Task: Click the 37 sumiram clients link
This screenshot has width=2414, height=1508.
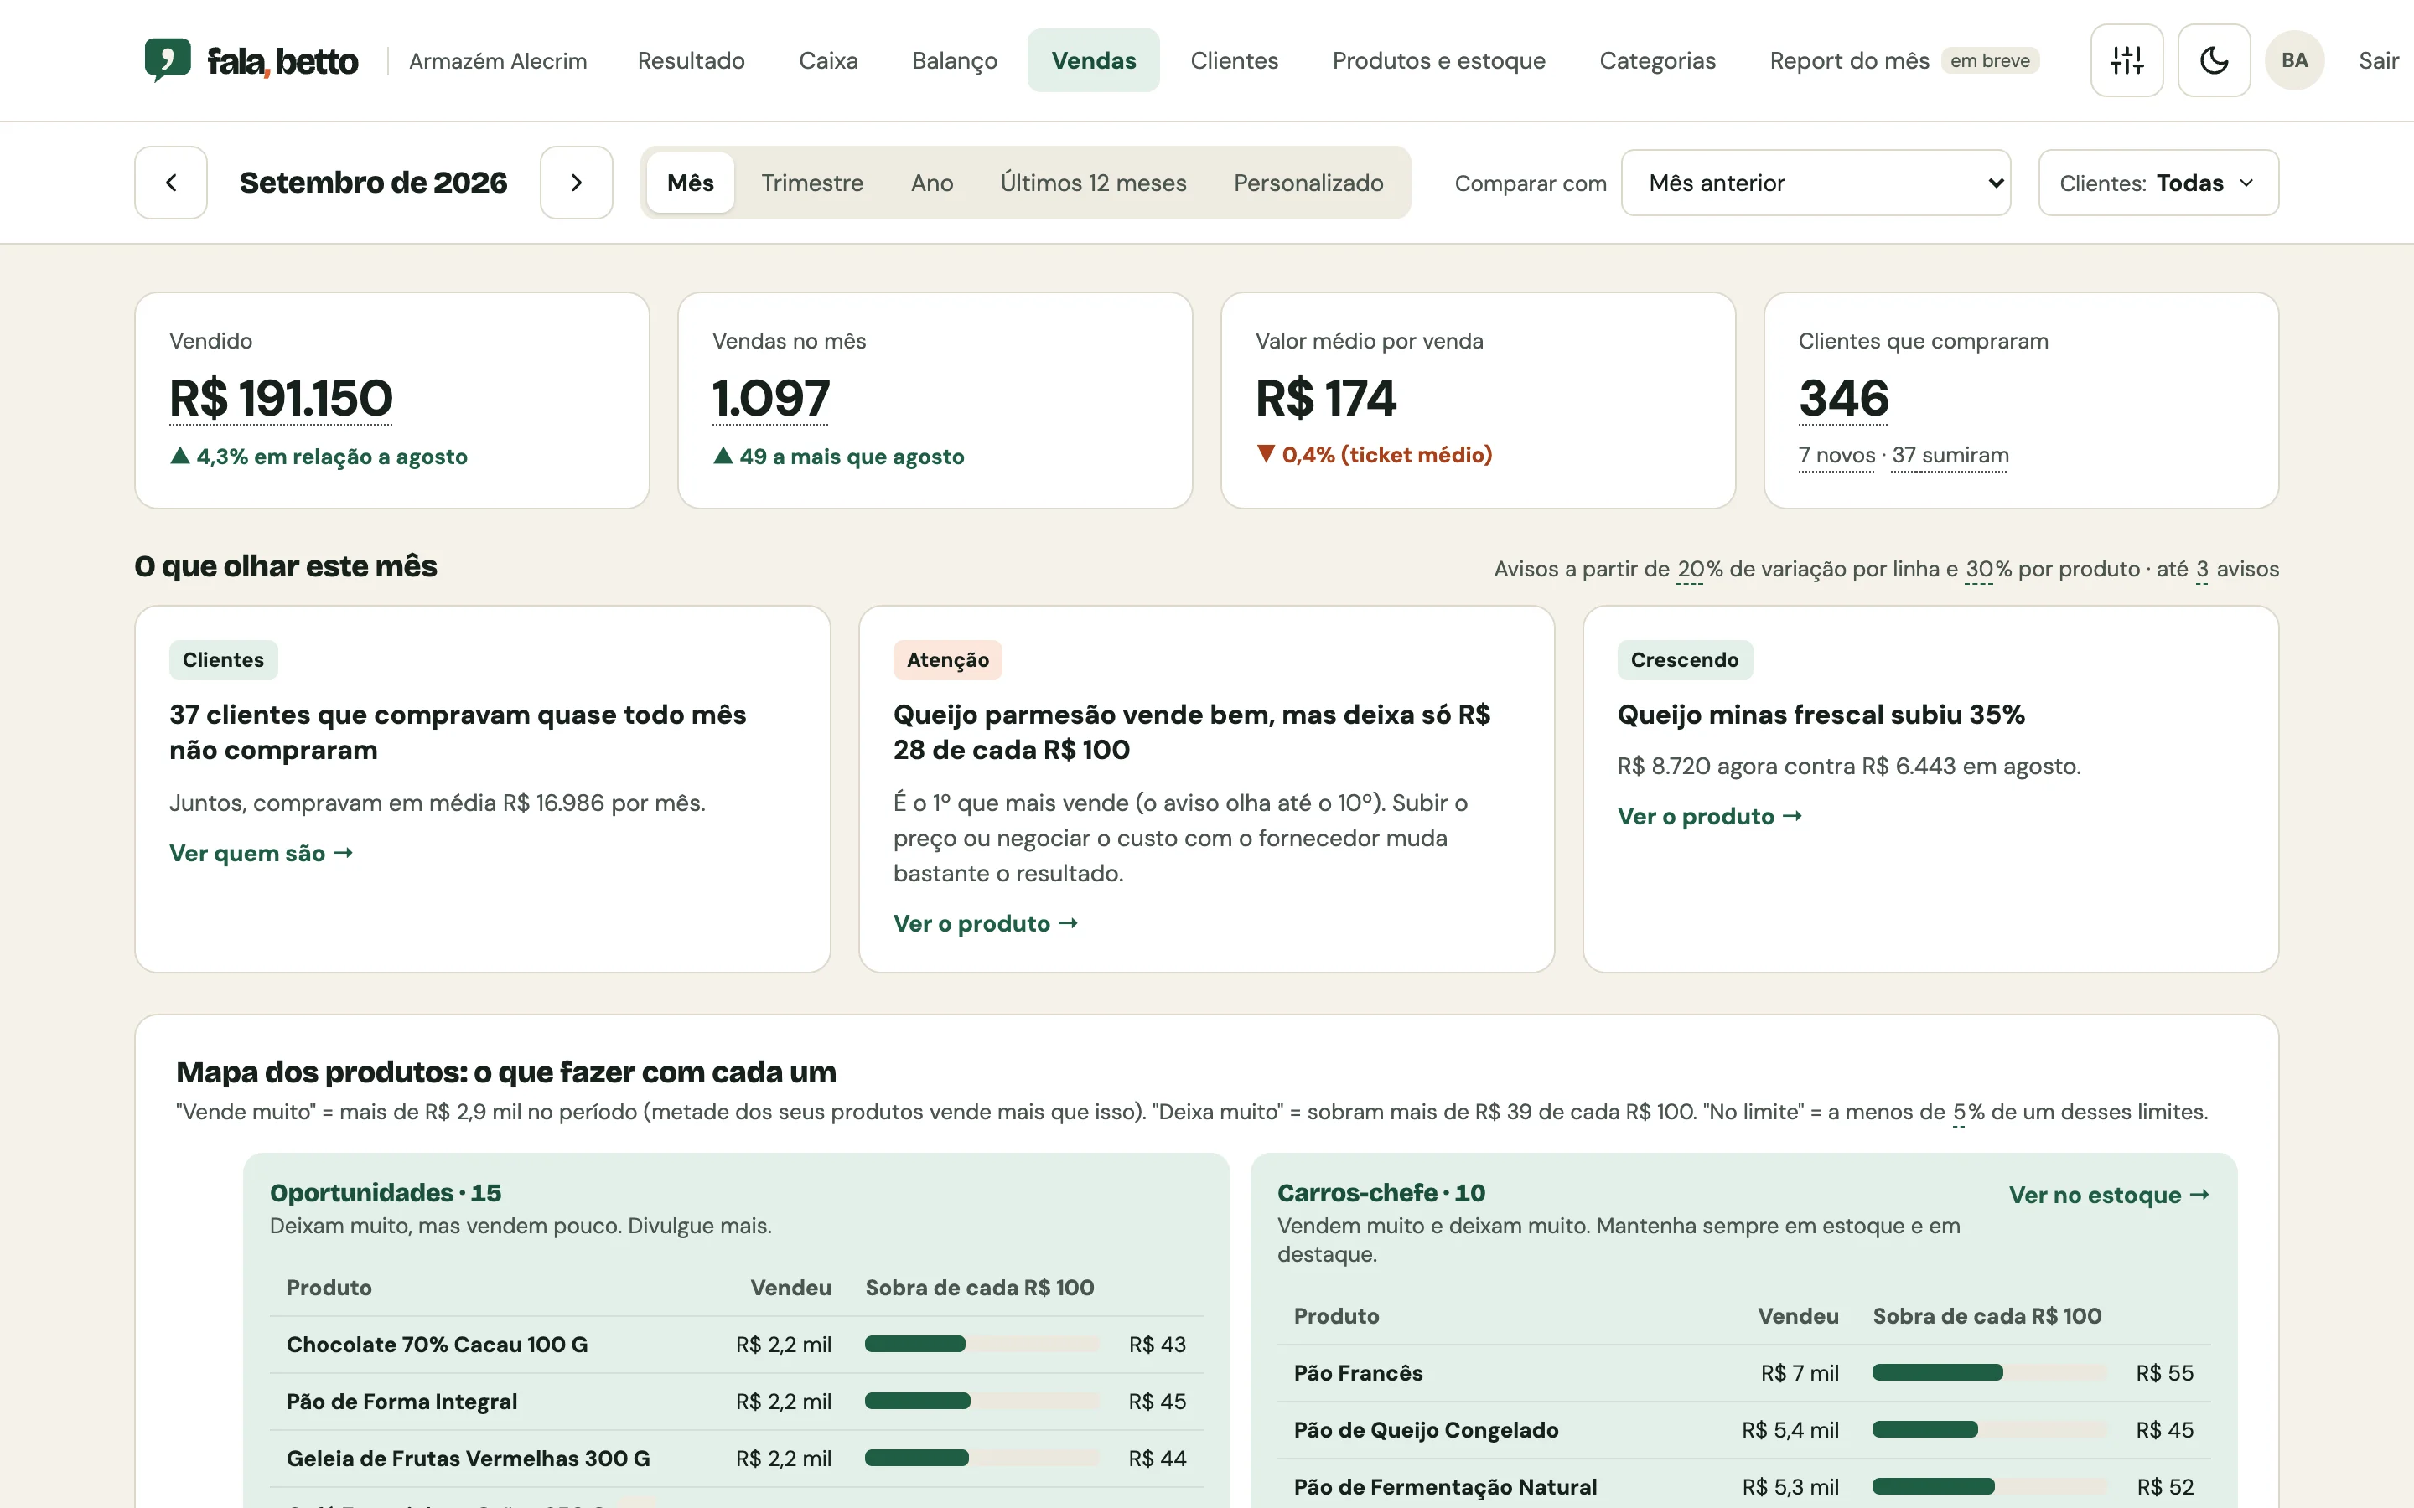Action: coord(1950,455)
